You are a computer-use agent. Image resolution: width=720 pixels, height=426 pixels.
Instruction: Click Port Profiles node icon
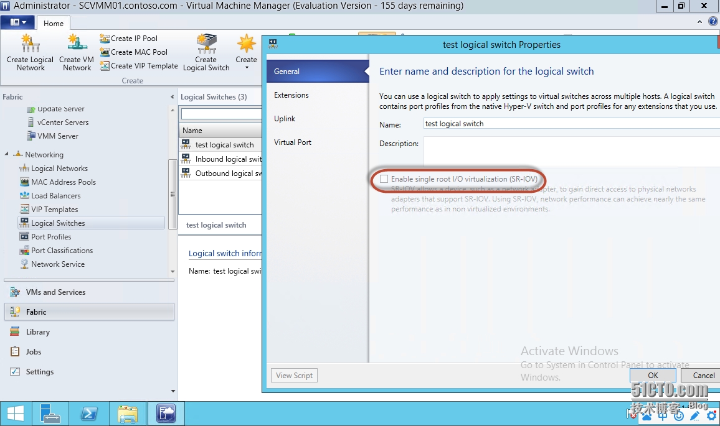(x=24, y=236)
